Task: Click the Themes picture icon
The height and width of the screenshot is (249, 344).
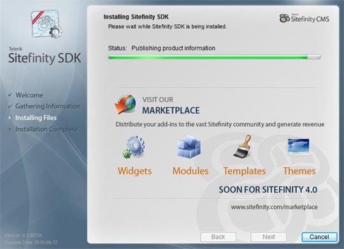Action: (x=298, y=146)
